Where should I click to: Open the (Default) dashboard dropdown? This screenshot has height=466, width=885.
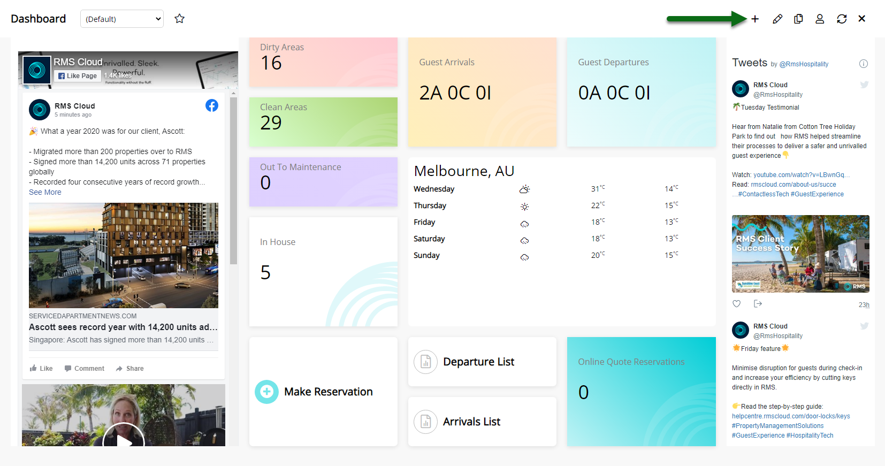(122, 19)
